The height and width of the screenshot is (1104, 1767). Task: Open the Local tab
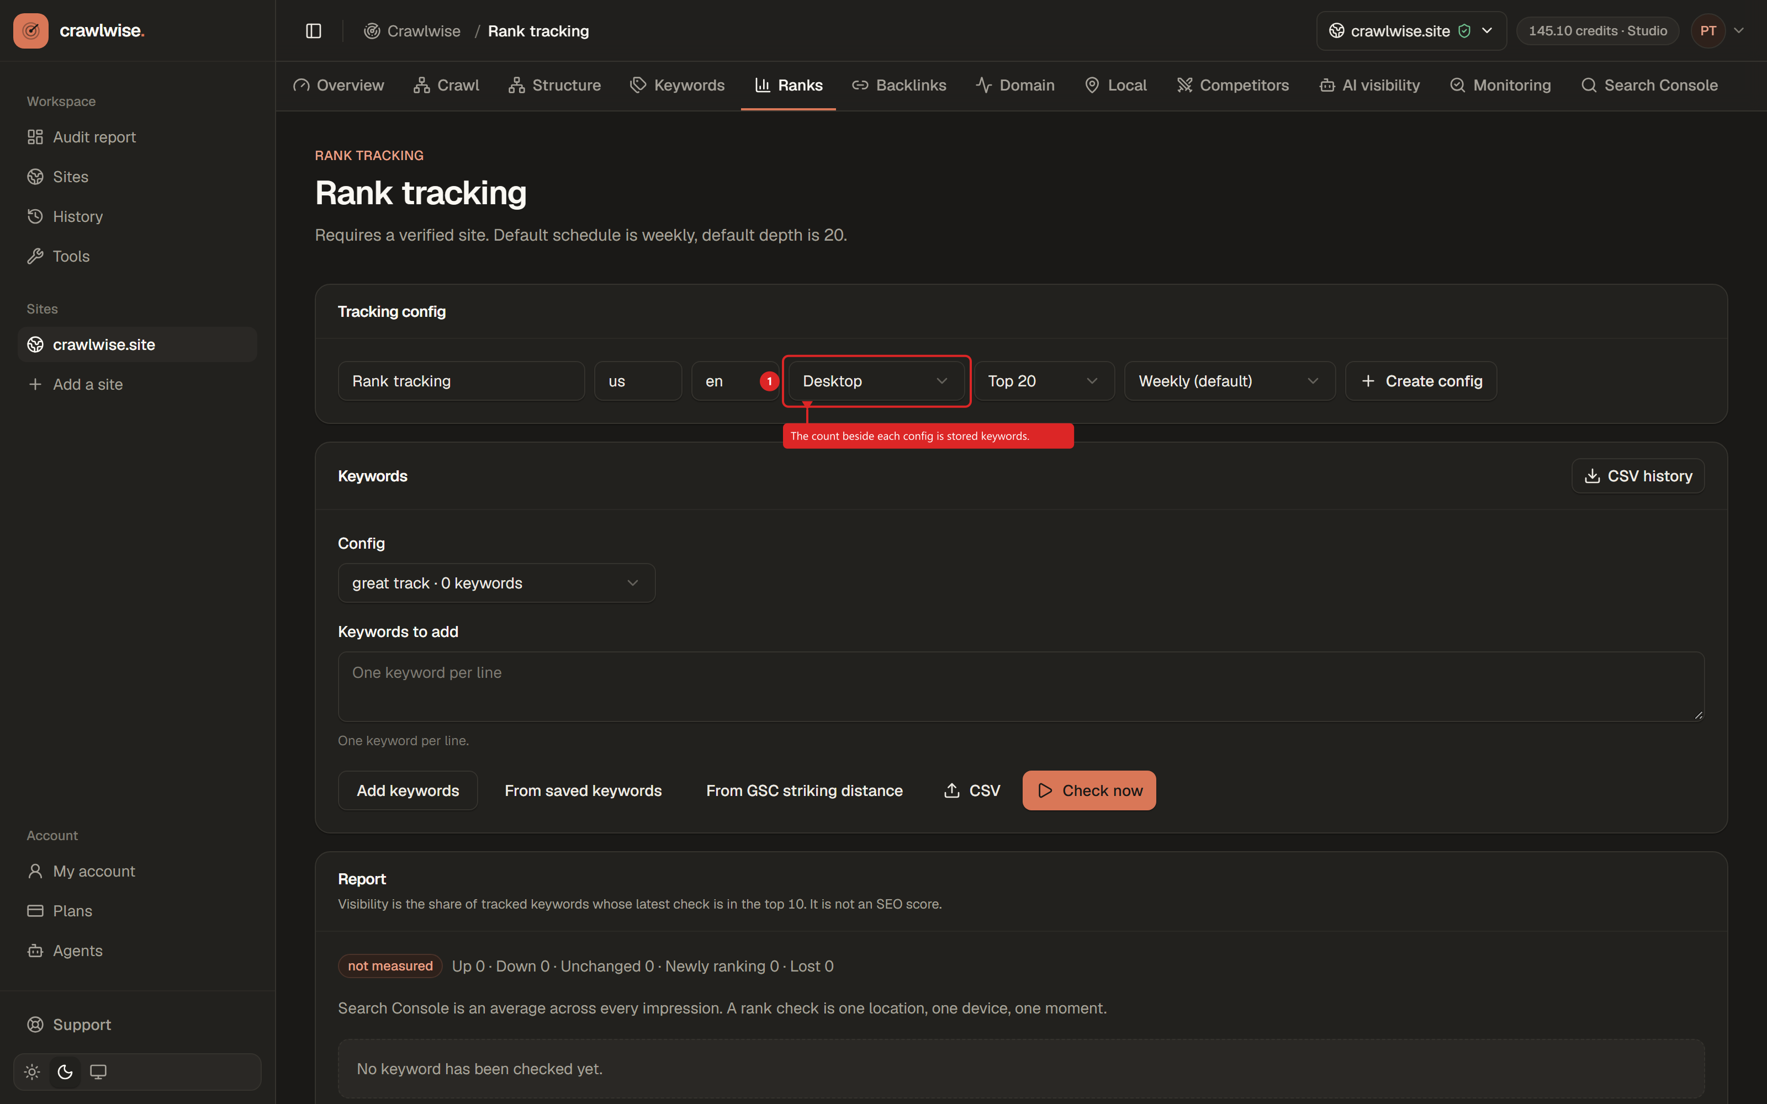pyautogui.click(x=1115, y=86)
